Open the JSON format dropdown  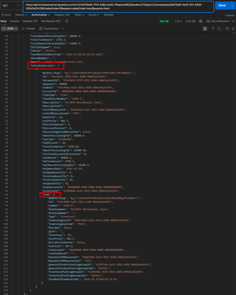[x=10, y=29]
